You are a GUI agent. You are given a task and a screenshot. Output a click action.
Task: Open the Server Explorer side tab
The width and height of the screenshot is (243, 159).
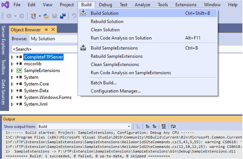click(x=3, y=40)
